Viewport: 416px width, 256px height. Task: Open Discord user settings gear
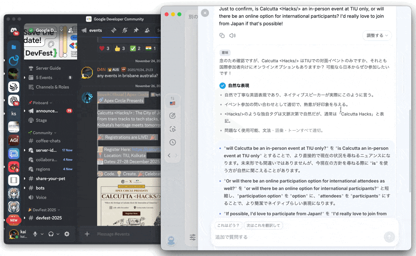point(67,234)
